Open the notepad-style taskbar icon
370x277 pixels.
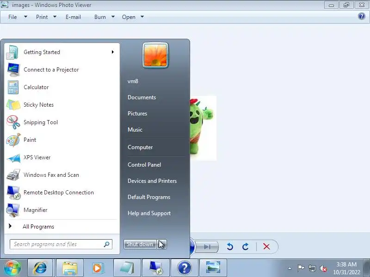[x=127, y=268]
